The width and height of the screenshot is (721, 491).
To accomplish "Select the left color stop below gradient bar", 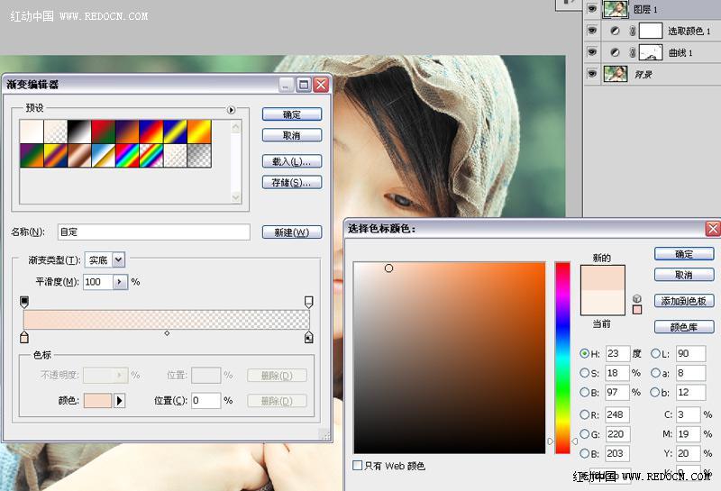I will (x=24, y=337).
